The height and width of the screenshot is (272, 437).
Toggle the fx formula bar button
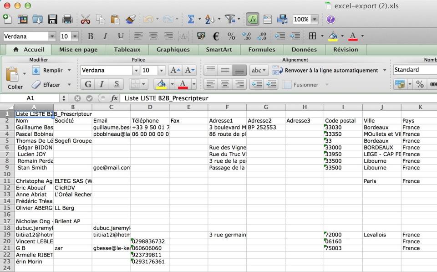(x=253, y=19)
